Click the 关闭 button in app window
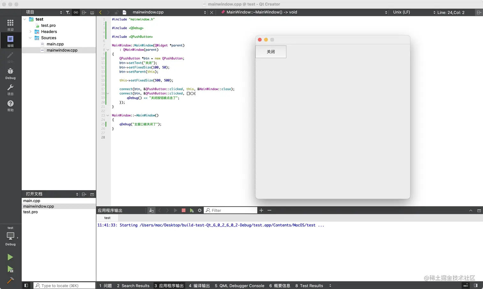 coord(271,51)
